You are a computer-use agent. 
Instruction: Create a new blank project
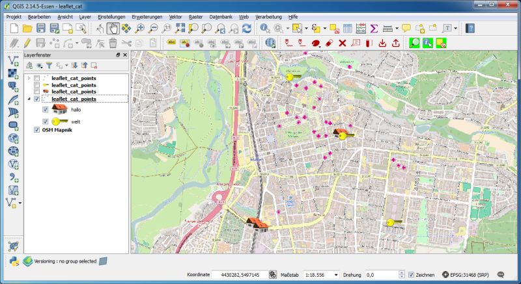pyautogui.click(x=14, y=28)
